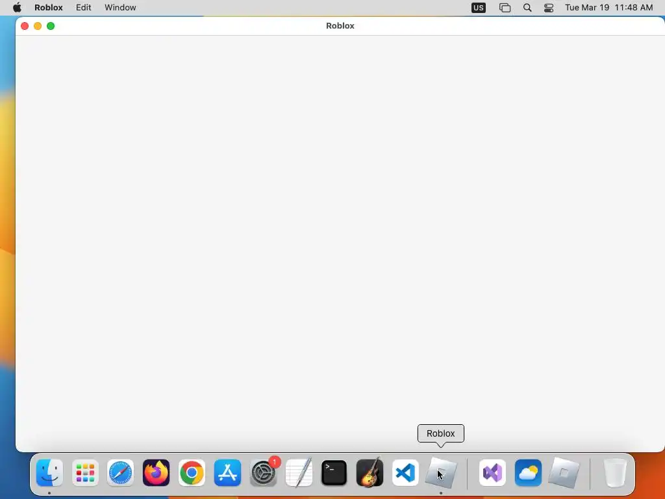
Task: Minimize the Roblox window with the yellow button
Action: point(38,26)
